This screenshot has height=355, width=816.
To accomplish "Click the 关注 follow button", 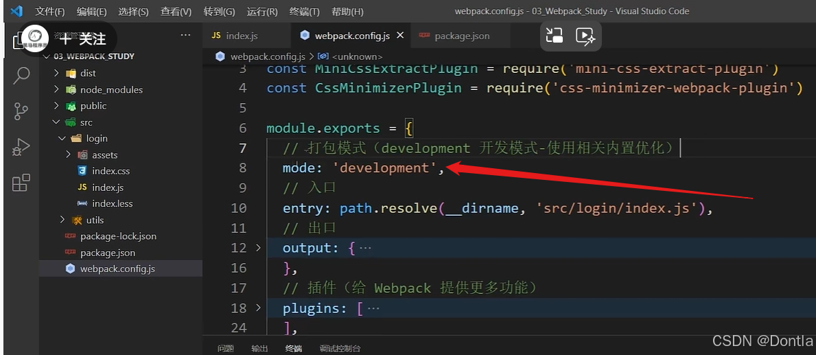I will click(x=82, y=38).
